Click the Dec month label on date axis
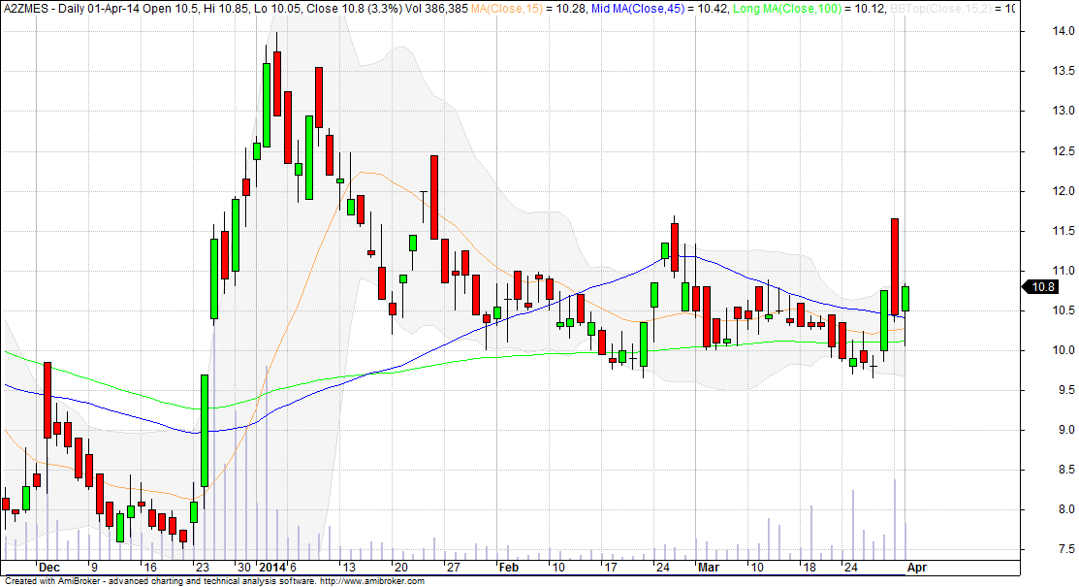This screenshot has height=587, width=1079. [x=49, y=568]
